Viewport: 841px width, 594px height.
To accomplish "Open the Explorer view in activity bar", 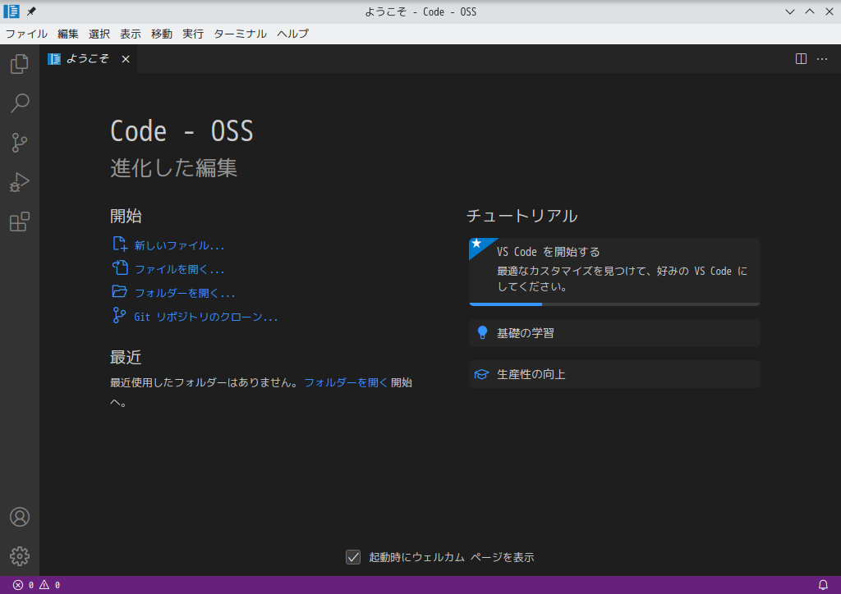I will 20,64.
